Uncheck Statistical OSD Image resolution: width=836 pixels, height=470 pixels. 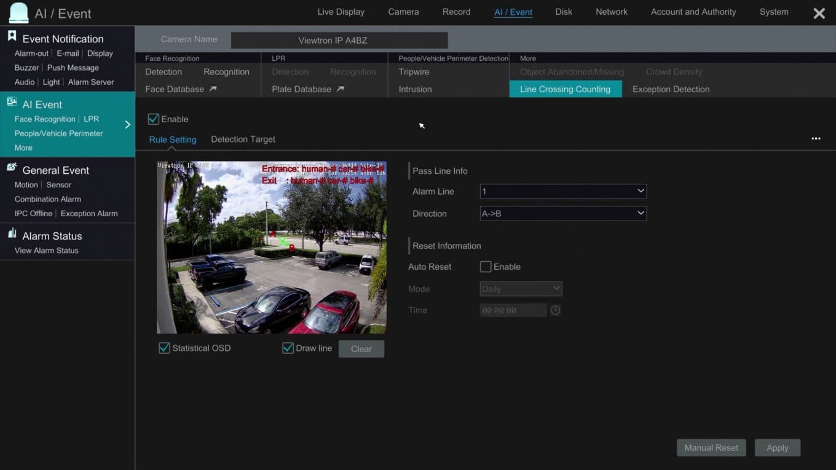(x=164, y=348)
